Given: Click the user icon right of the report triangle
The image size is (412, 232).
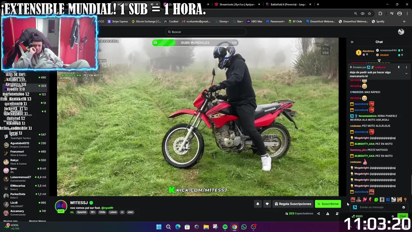Looking at the screenshot, I should coord(337,214).
